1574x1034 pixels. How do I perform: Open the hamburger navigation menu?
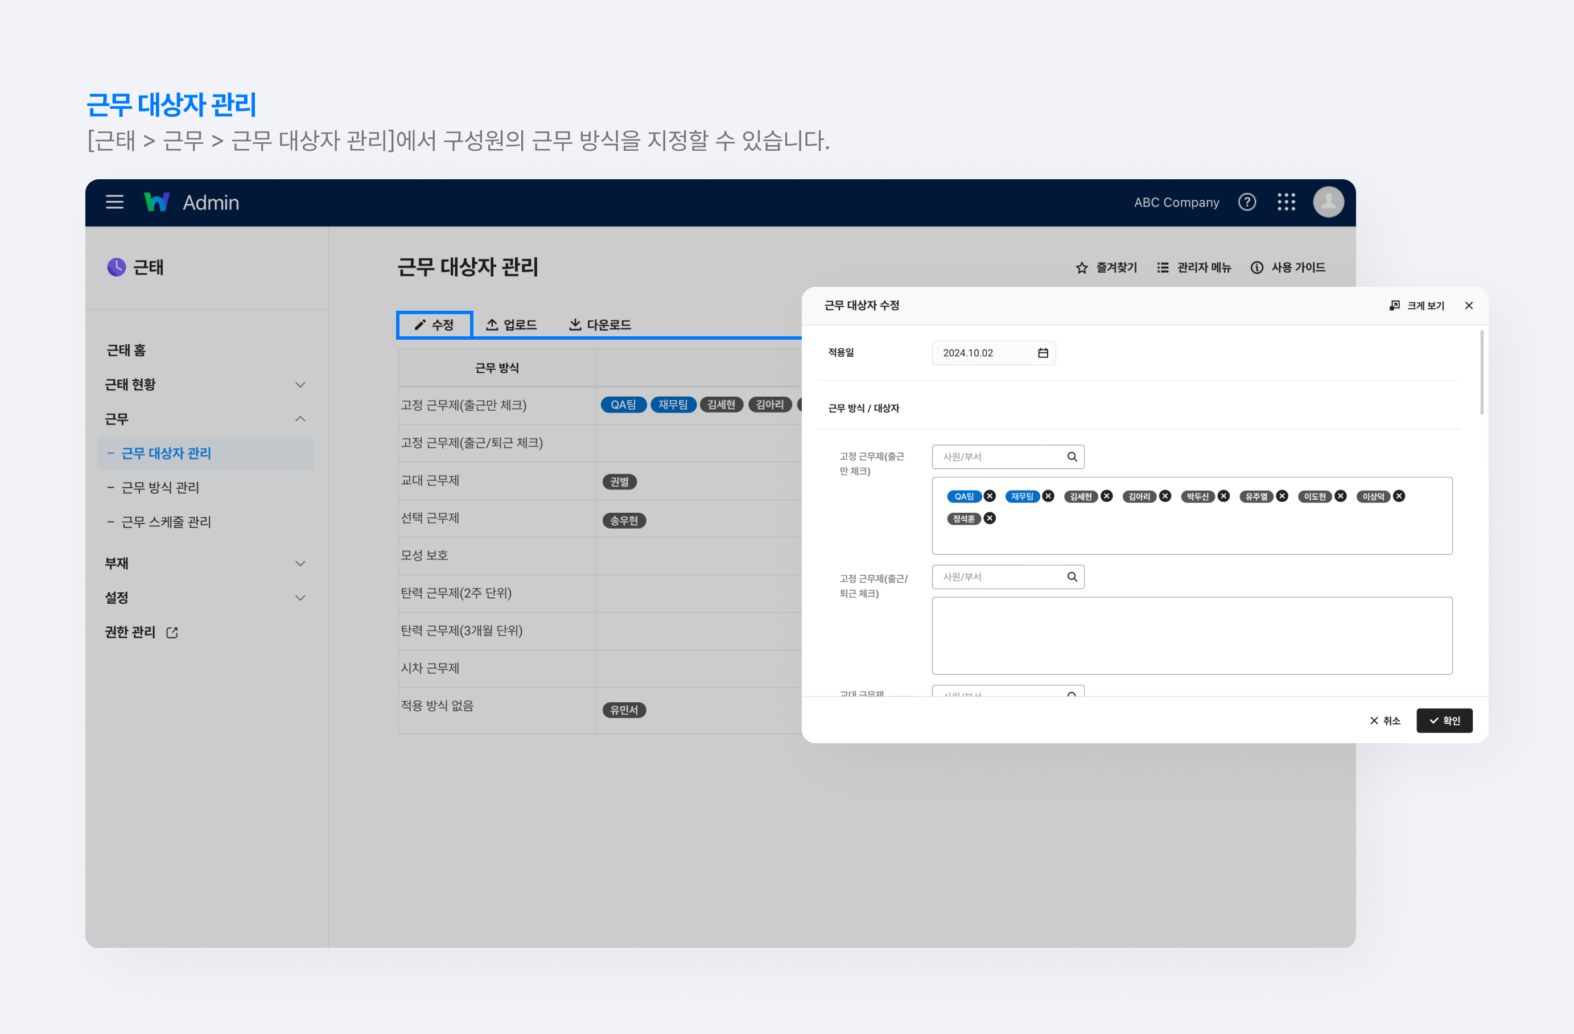[114, 203]
